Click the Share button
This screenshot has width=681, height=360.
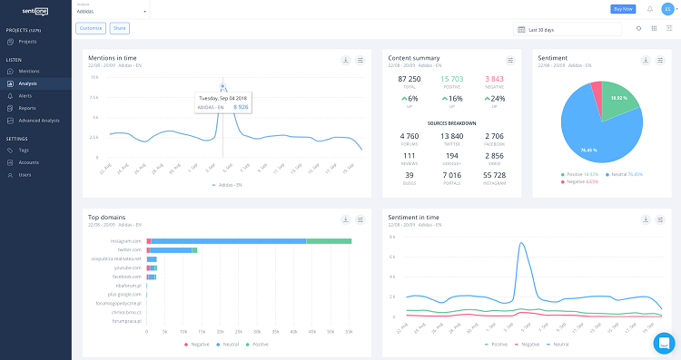120,28
